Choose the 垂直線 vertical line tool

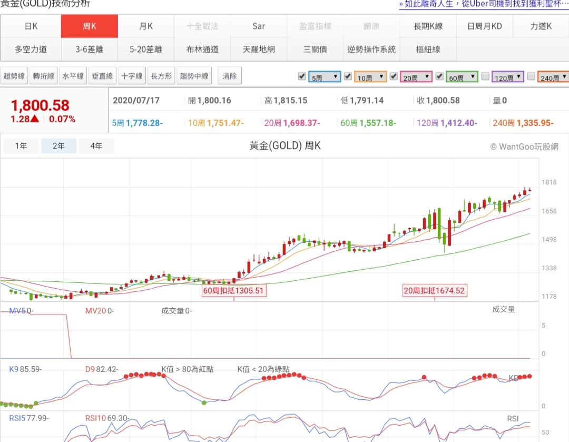point(102,76)
